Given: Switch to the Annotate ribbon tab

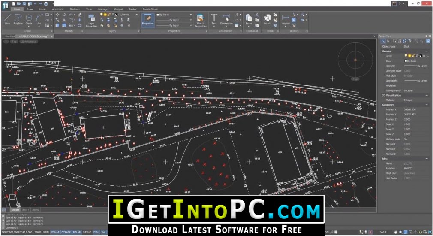Looking at the screenshot, I should point(57,9).
